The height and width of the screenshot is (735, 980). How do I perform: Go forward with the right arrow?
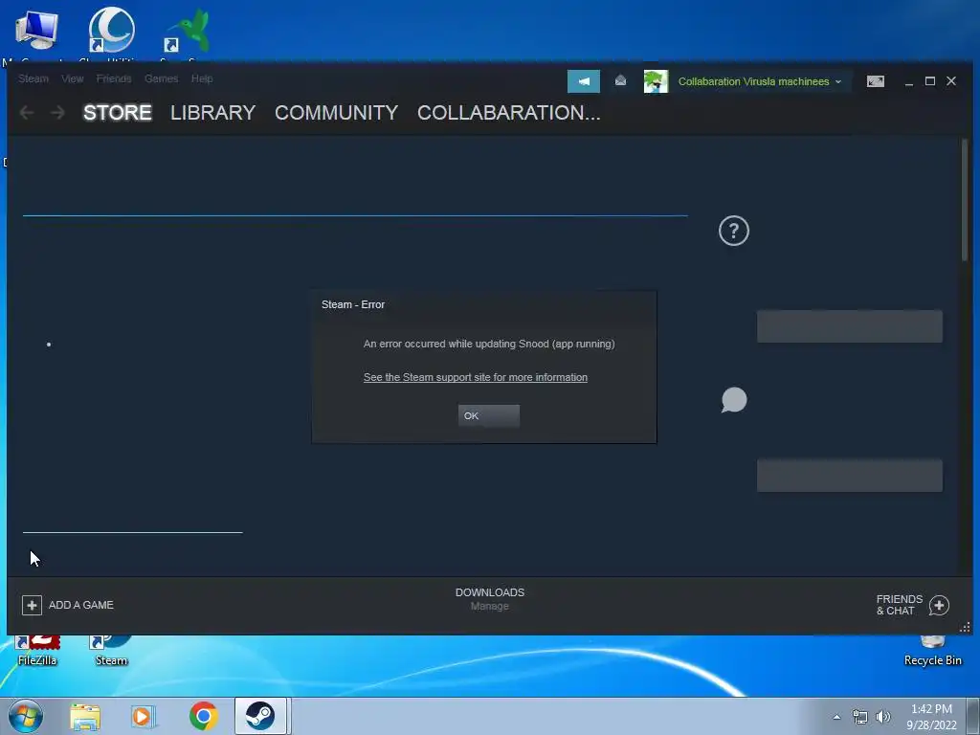[x=57, y=113]
